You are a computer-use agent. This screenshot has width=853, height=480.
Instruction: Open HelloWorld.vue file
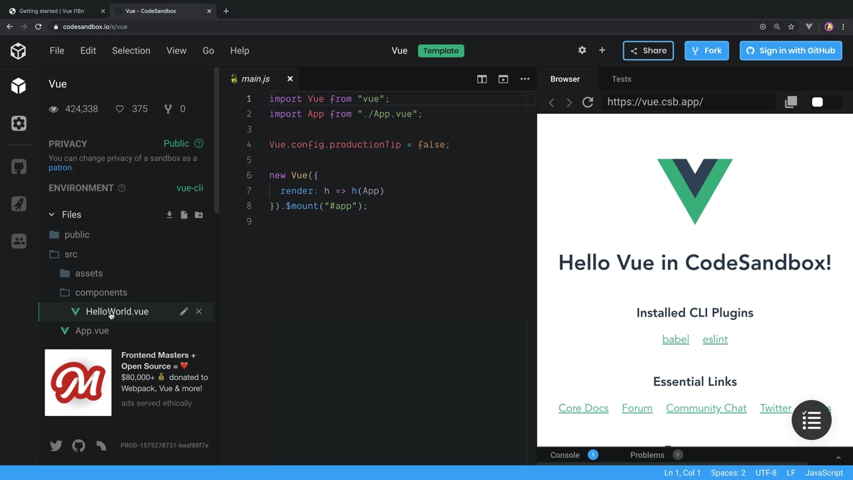(117, 311)
